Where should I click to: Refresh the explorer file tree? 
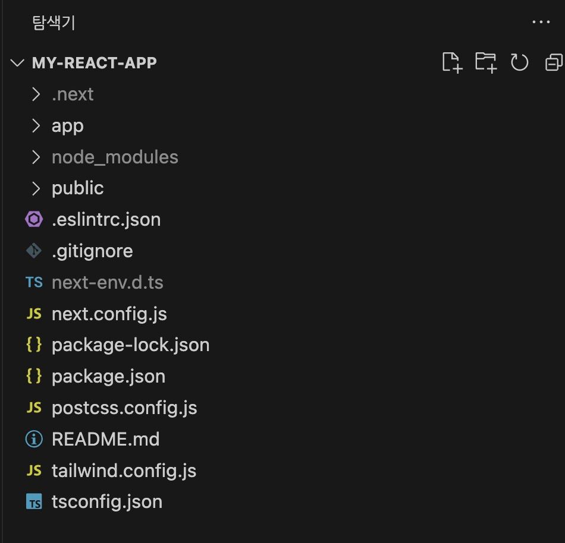point(519,62)
